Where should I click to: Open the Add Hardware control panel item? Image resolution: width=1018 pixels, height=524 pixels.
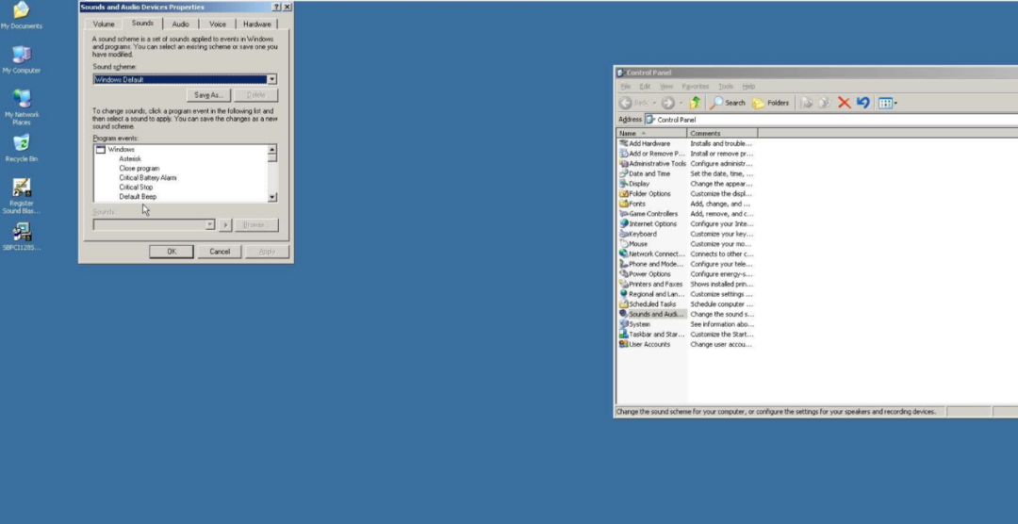(x=649, y=143)
